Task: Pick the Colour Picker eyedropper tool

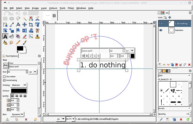Action: click(x=12, y=25)
